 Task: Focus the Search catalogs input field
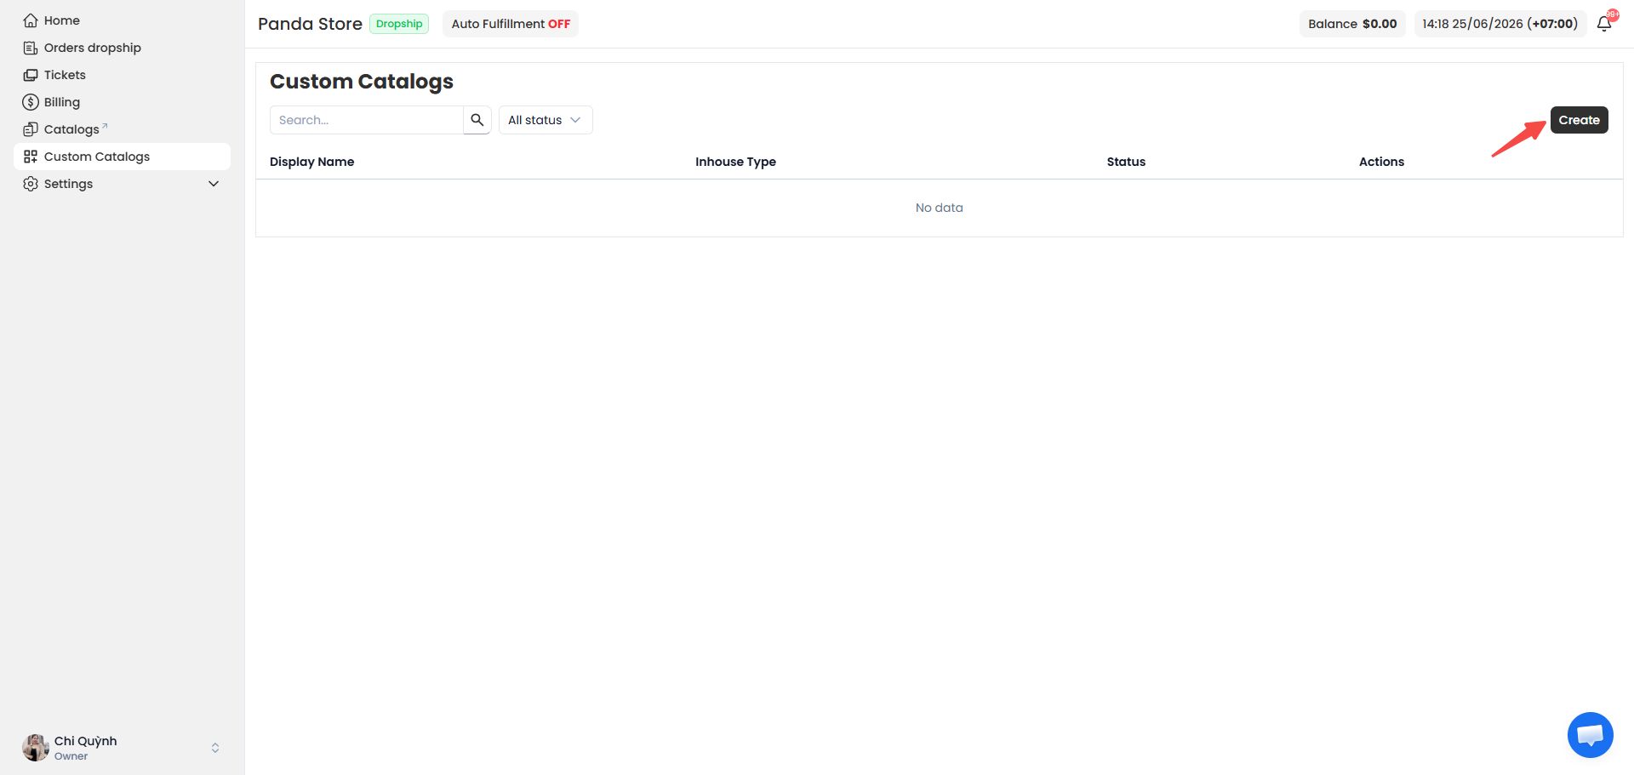[367, 120]
